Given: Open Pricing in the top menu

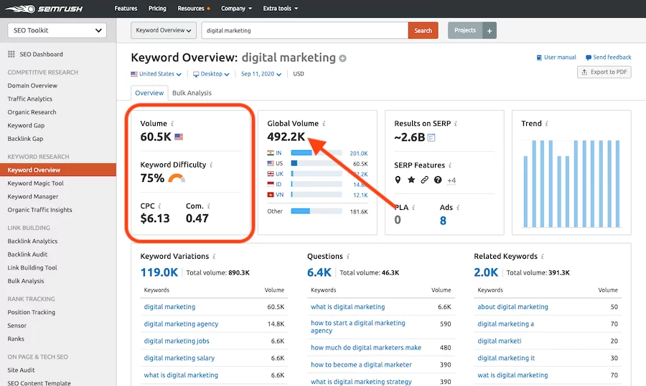Looking at the screenshot, I should tap(157, 8).
